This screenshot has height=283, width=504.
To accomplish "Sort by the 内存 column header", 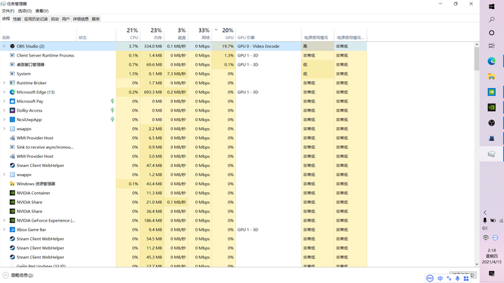I will [152, 34].
